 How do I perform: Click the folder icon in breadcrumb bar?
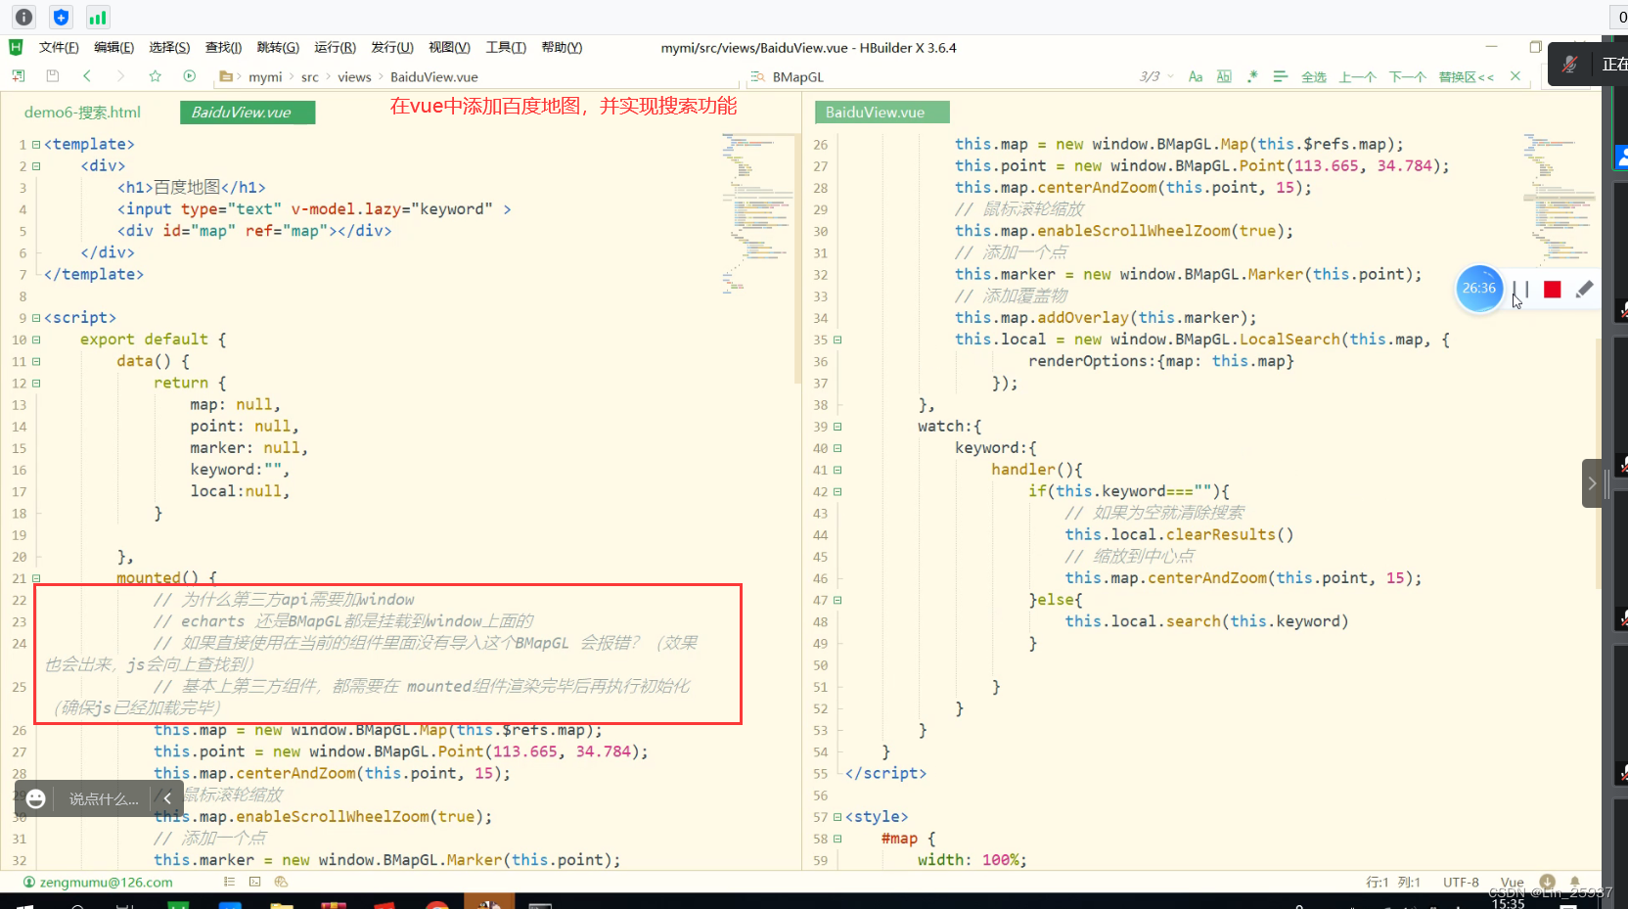pos(226,76)
